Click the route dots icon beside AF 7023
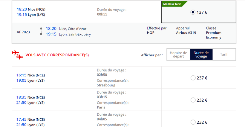This screenshot has width=245, height=127. tap(41, 31)
